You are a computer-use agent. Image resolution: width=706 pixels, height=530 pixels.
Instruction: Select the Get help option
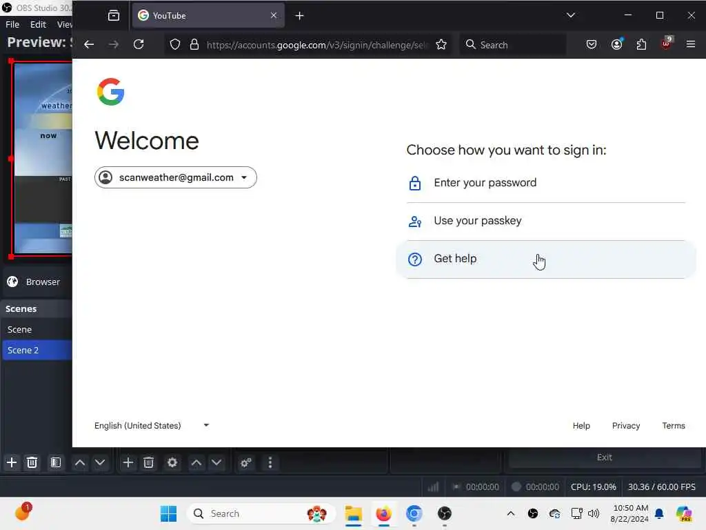(546, 259)
